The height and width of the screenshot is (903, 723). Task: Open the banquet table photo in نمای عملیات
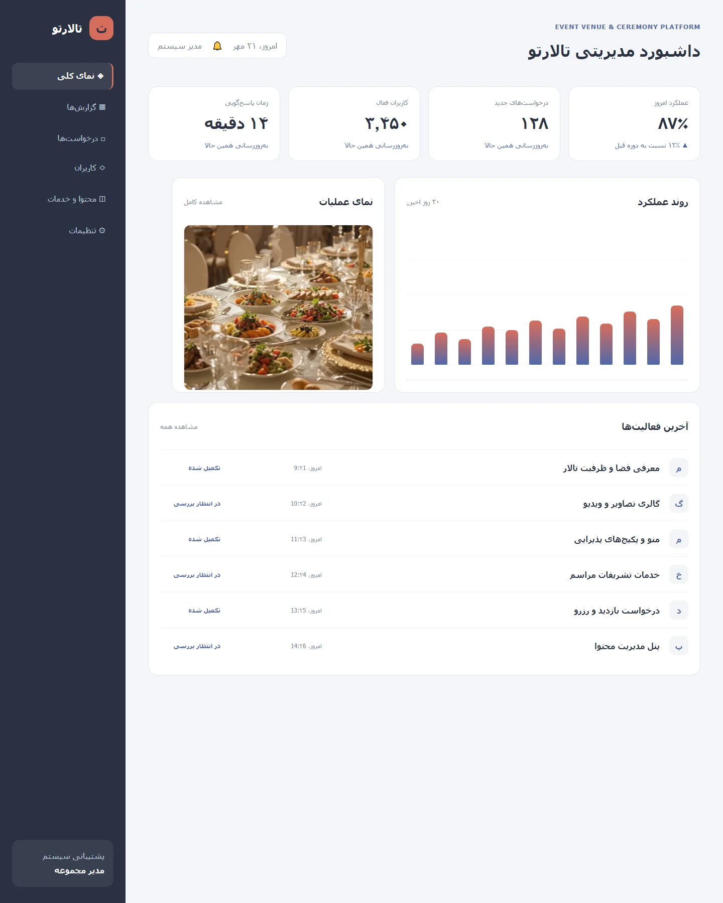(x=278, y=308)
